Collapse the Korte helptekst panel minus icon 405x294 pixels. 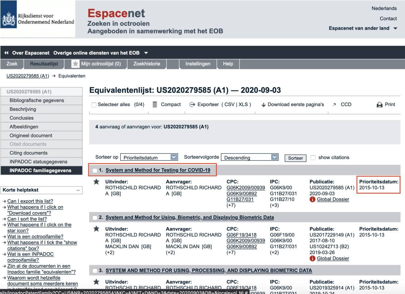point(78,190)
